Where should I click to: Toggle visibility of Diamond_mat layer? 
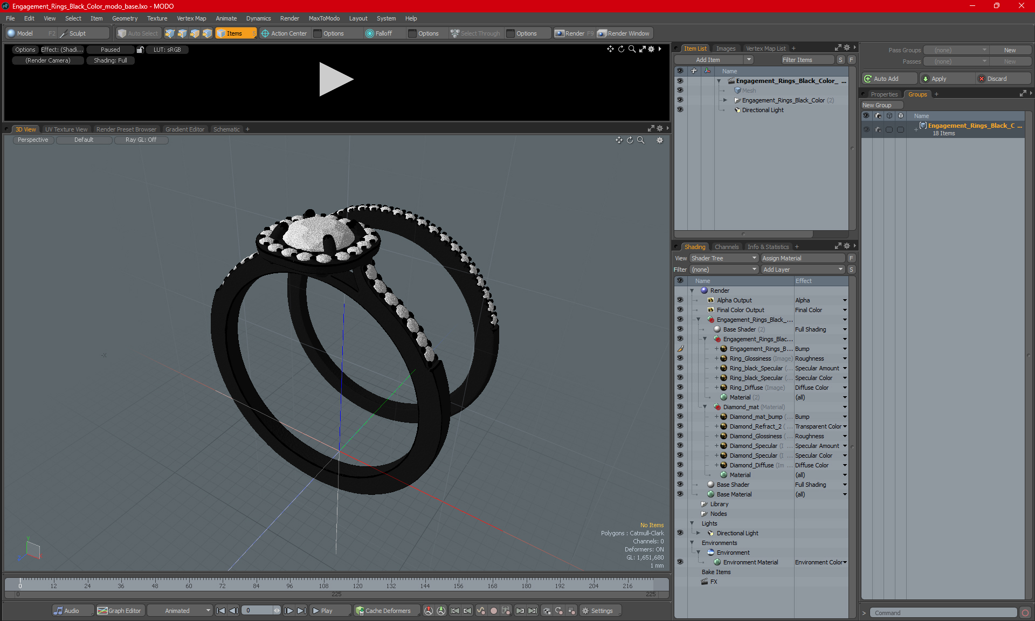pyautogui.click(x=680, y=407)
